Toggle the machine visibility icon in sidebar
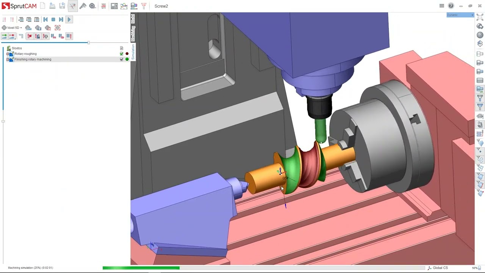This screenshot has width=485, height=273. pyautogui.click(x=480, y=125)
